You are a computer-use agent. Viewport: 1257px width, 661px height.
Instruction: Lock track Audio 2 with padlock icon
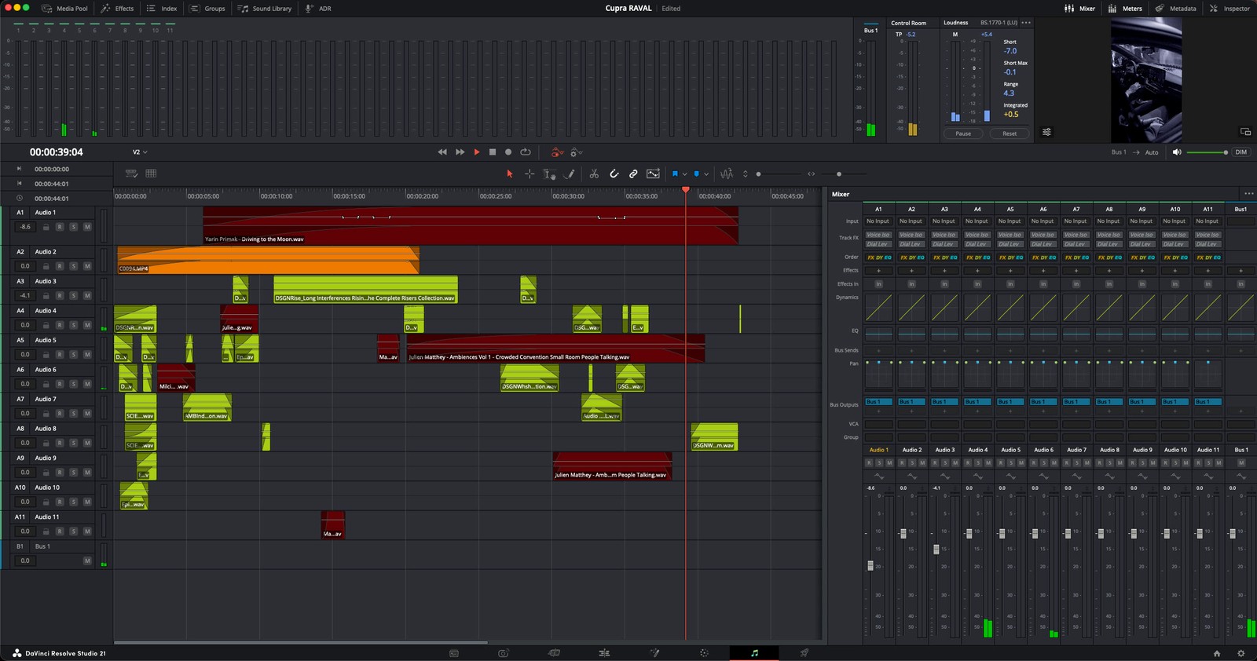46,266
